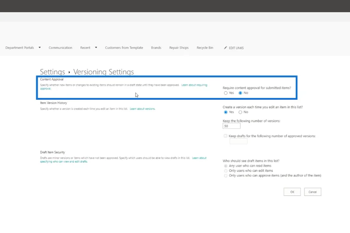Open the Department Portals navigation item
Viewport: 350px width, 233px height.
(x=20, y=48)
